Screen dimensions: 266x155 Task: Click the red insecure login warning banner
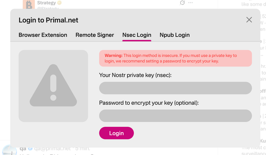pyautogui.click(x=176, y=58)
